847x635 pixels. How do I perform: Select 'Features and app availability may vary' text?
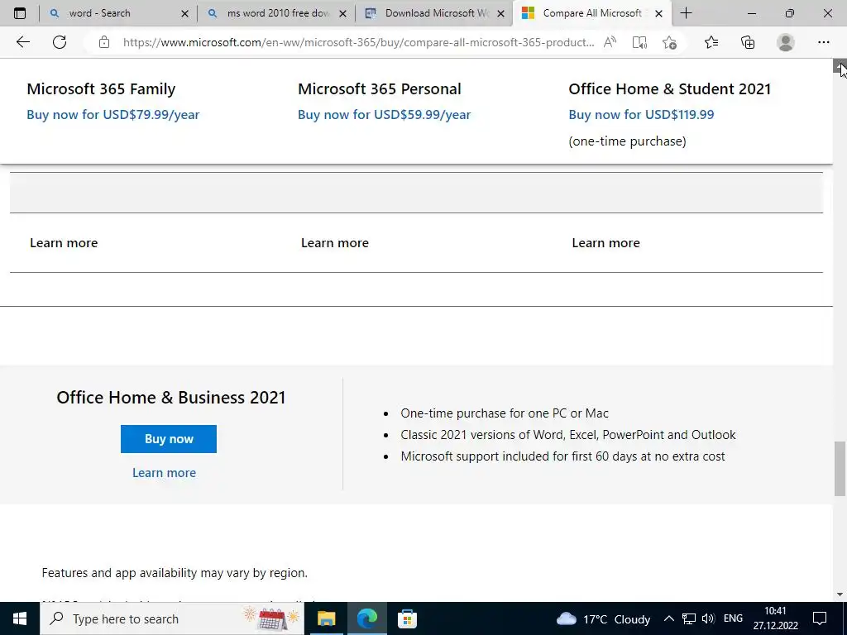click(x=175, y=573)
